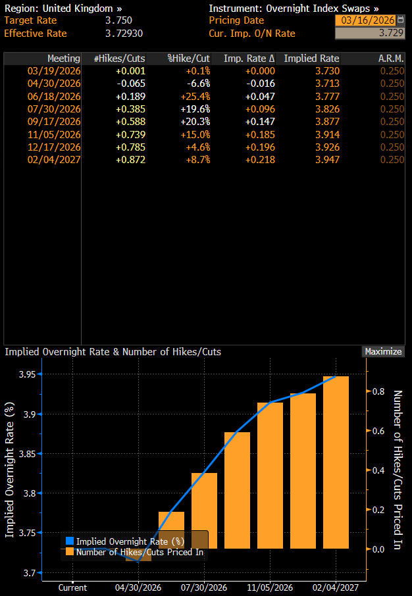Select the Implied Rate column header
The height and width of the screenshot is (596, 412).
coord(311,59)
